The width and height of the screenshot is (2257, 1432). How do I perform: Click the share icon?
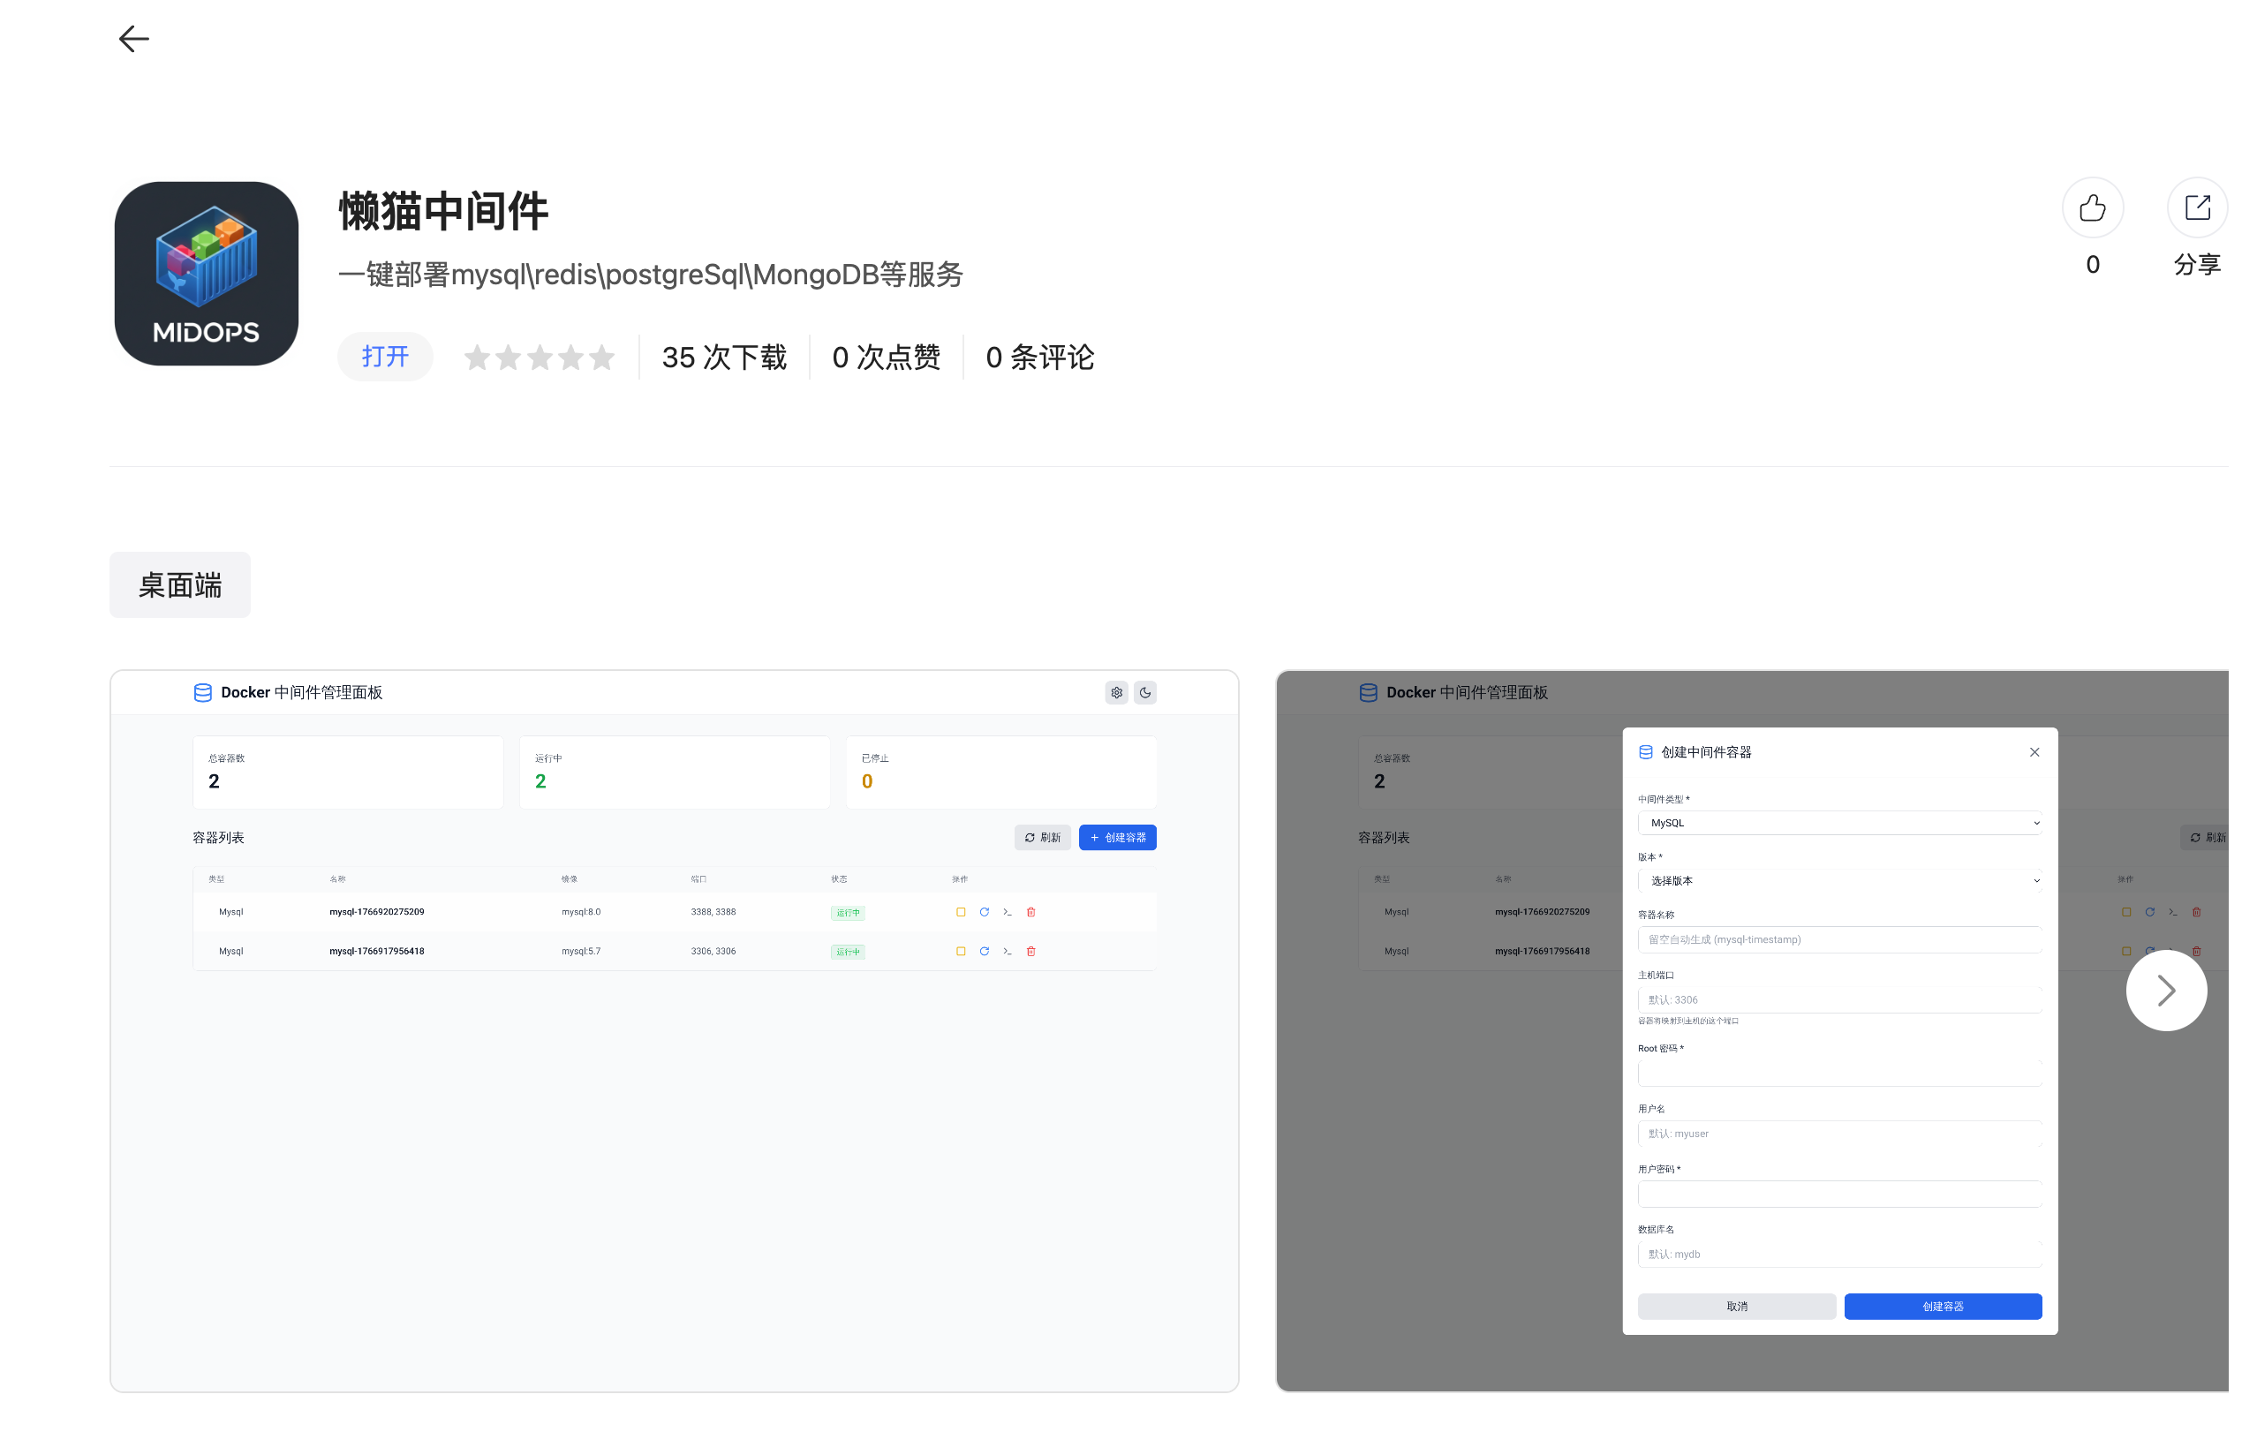tap(2196, 208)
